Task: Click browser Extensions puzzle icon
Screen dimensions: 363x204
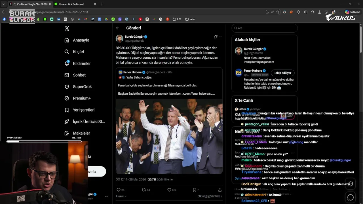Action: pyautogui.click(x=298, y=12)
